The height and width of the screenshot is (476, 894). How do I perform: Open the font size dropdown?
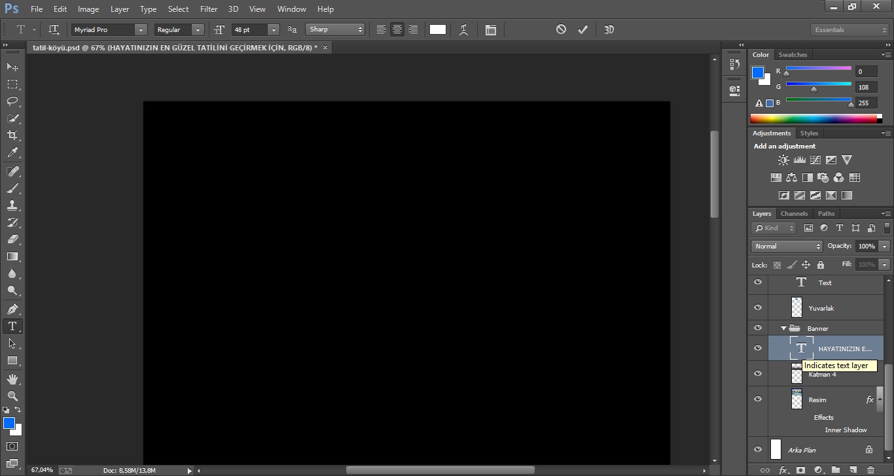[274, 29]
